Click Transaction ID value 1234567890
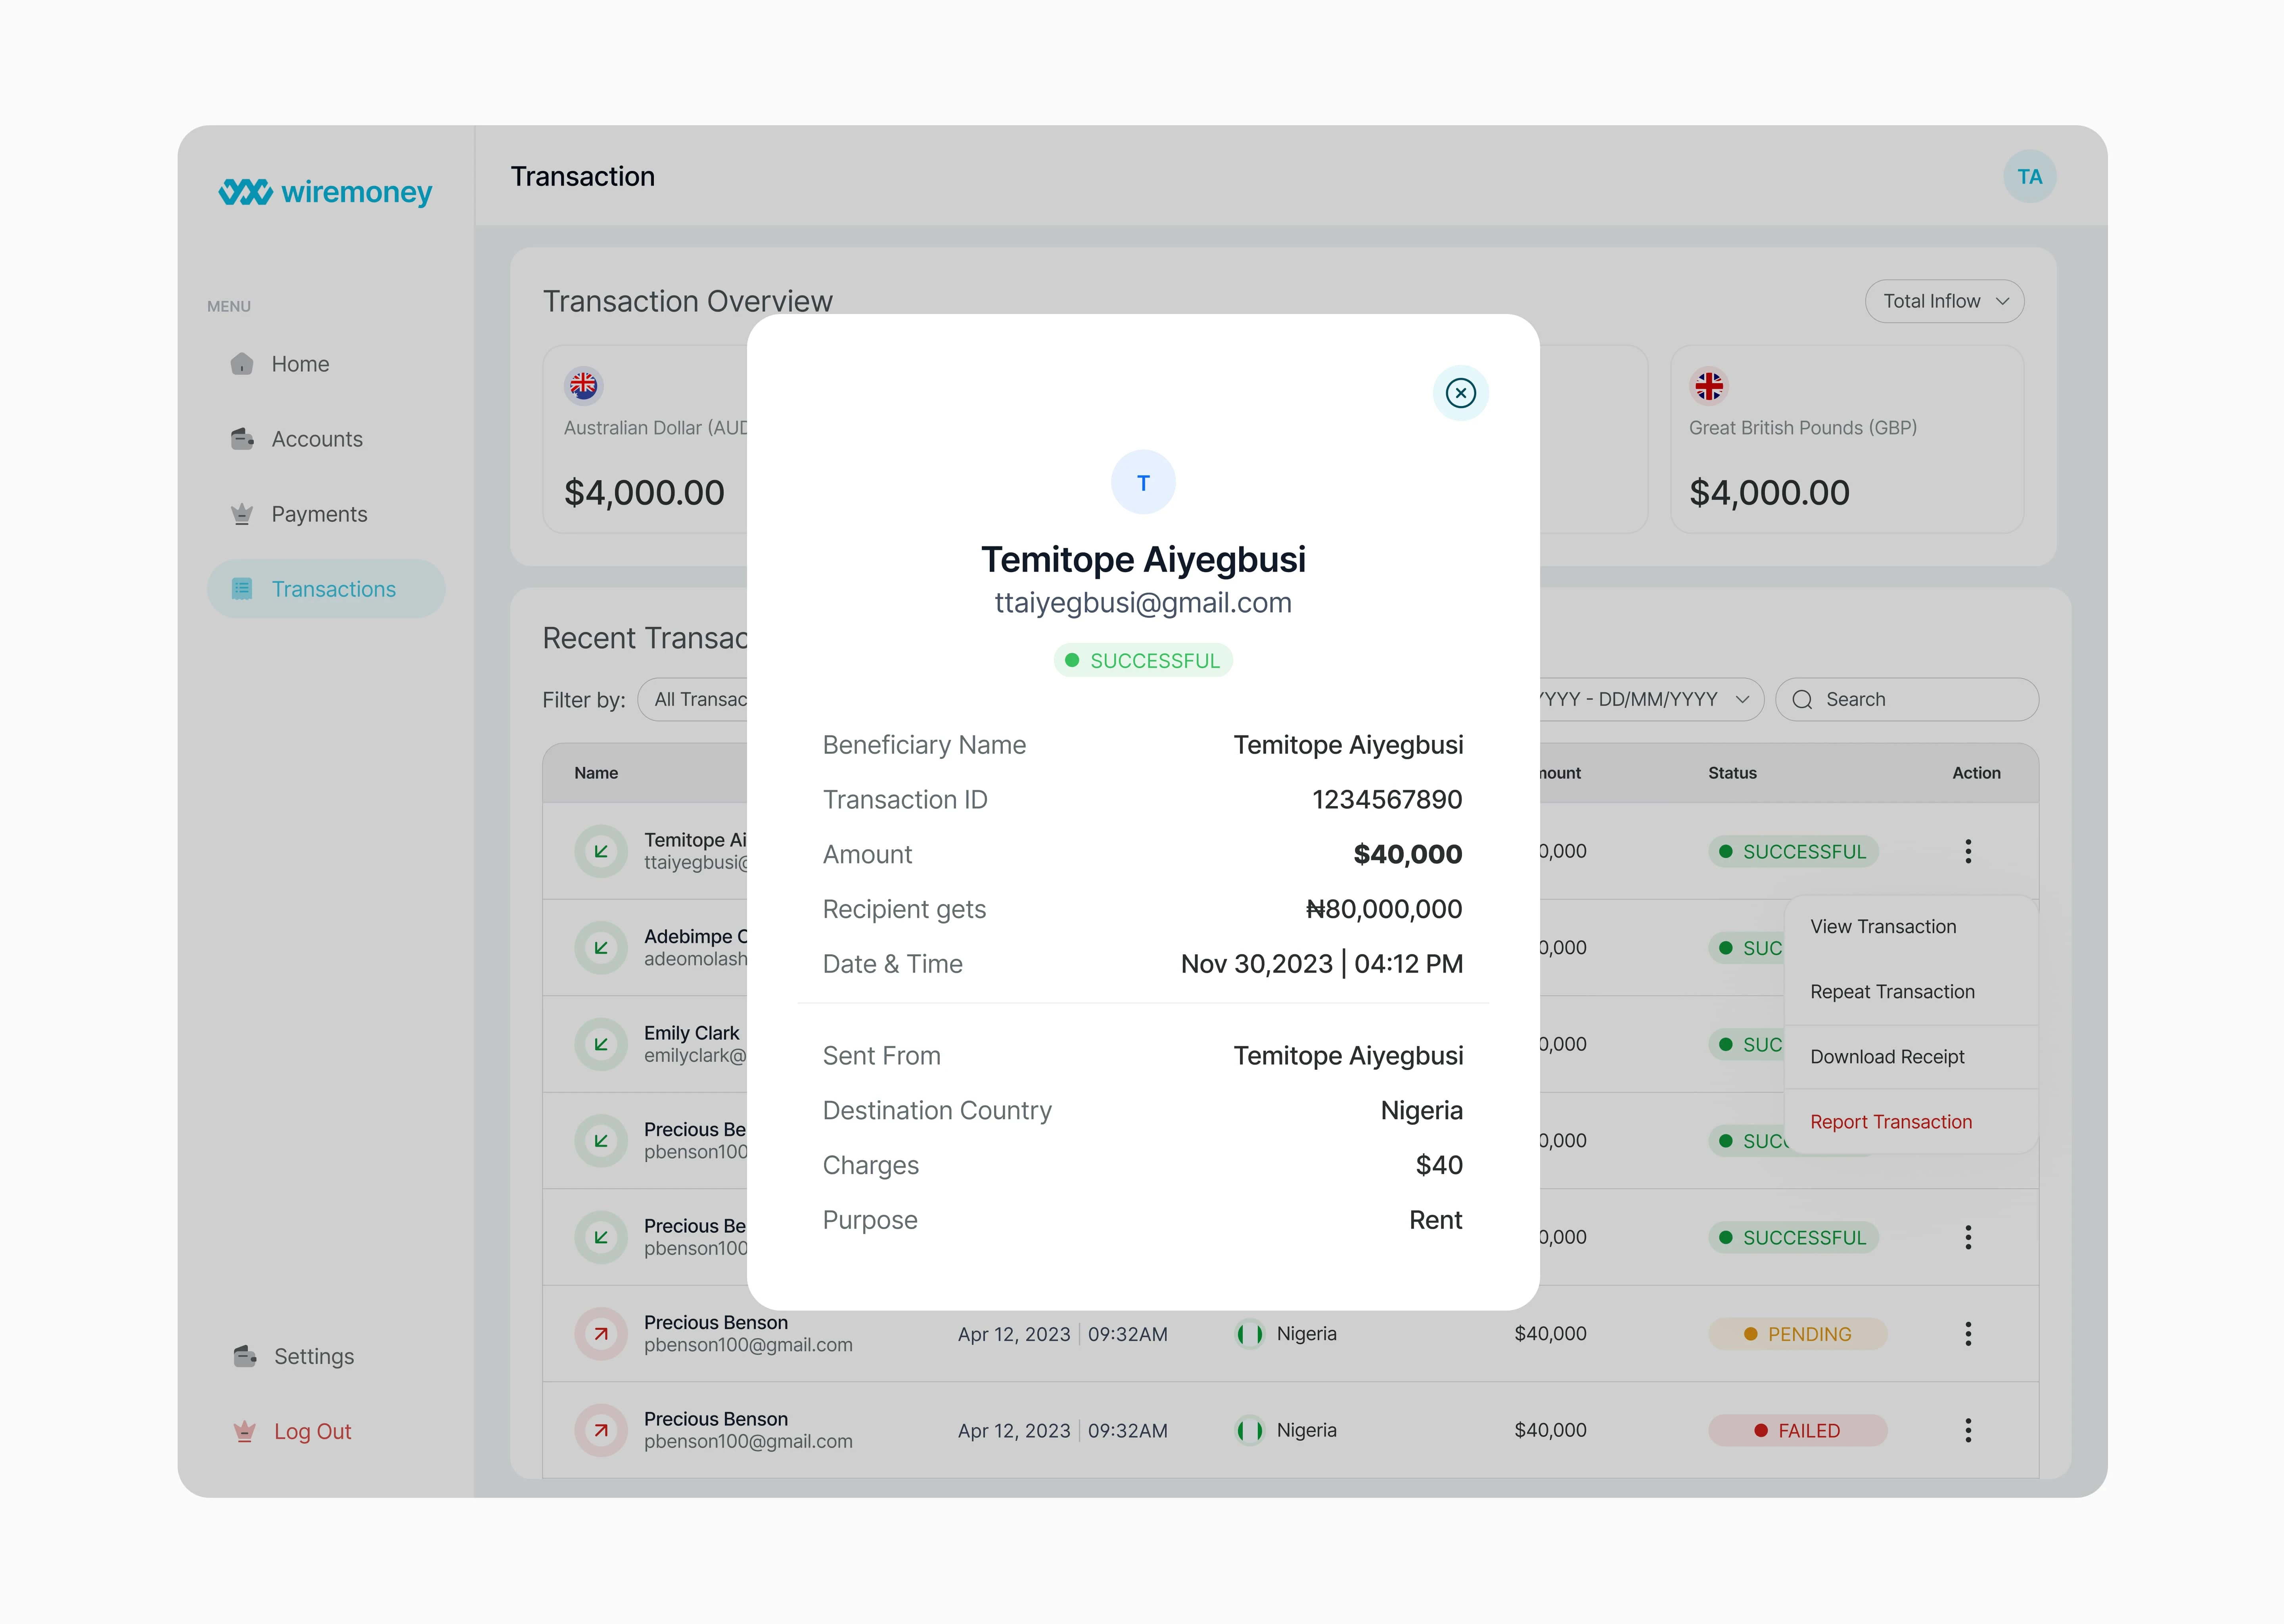The width and height of the screenshot is (2284, 1624). pyautogui.click(x=1387, y=800)
